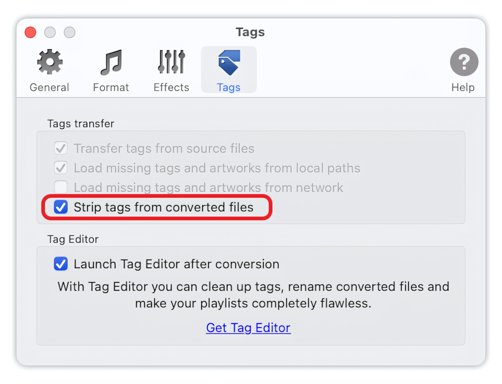Click the Tag Editor section heading
The image size is (502, 384).
pos(73,239)
